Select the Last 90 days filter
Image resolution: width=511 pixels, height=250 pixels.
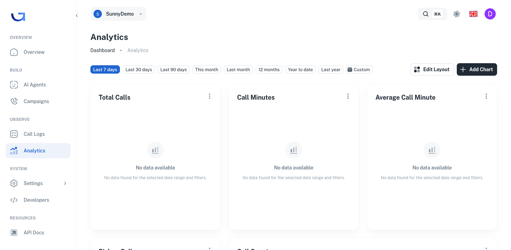[x=173, y=69]
